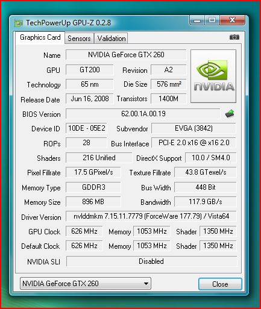
Task: Click the GPU-Z title bar app icon
Action: (x=19, y=23)
